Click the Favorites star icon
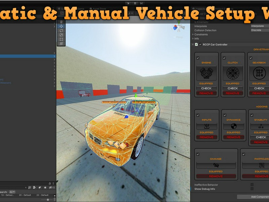Image resolution: width=269 pixels, height=202 pixels. [x=45, y=188]
